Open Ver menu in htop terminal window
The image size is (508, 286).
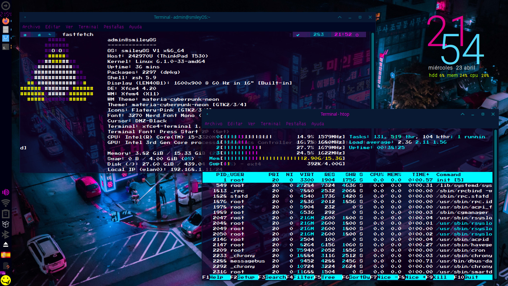click(x=251, y=124)
